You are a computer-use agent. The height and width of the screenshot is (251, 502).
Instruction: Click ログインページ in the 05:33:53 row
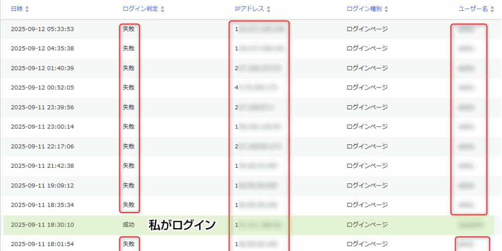tap(367, 29)
